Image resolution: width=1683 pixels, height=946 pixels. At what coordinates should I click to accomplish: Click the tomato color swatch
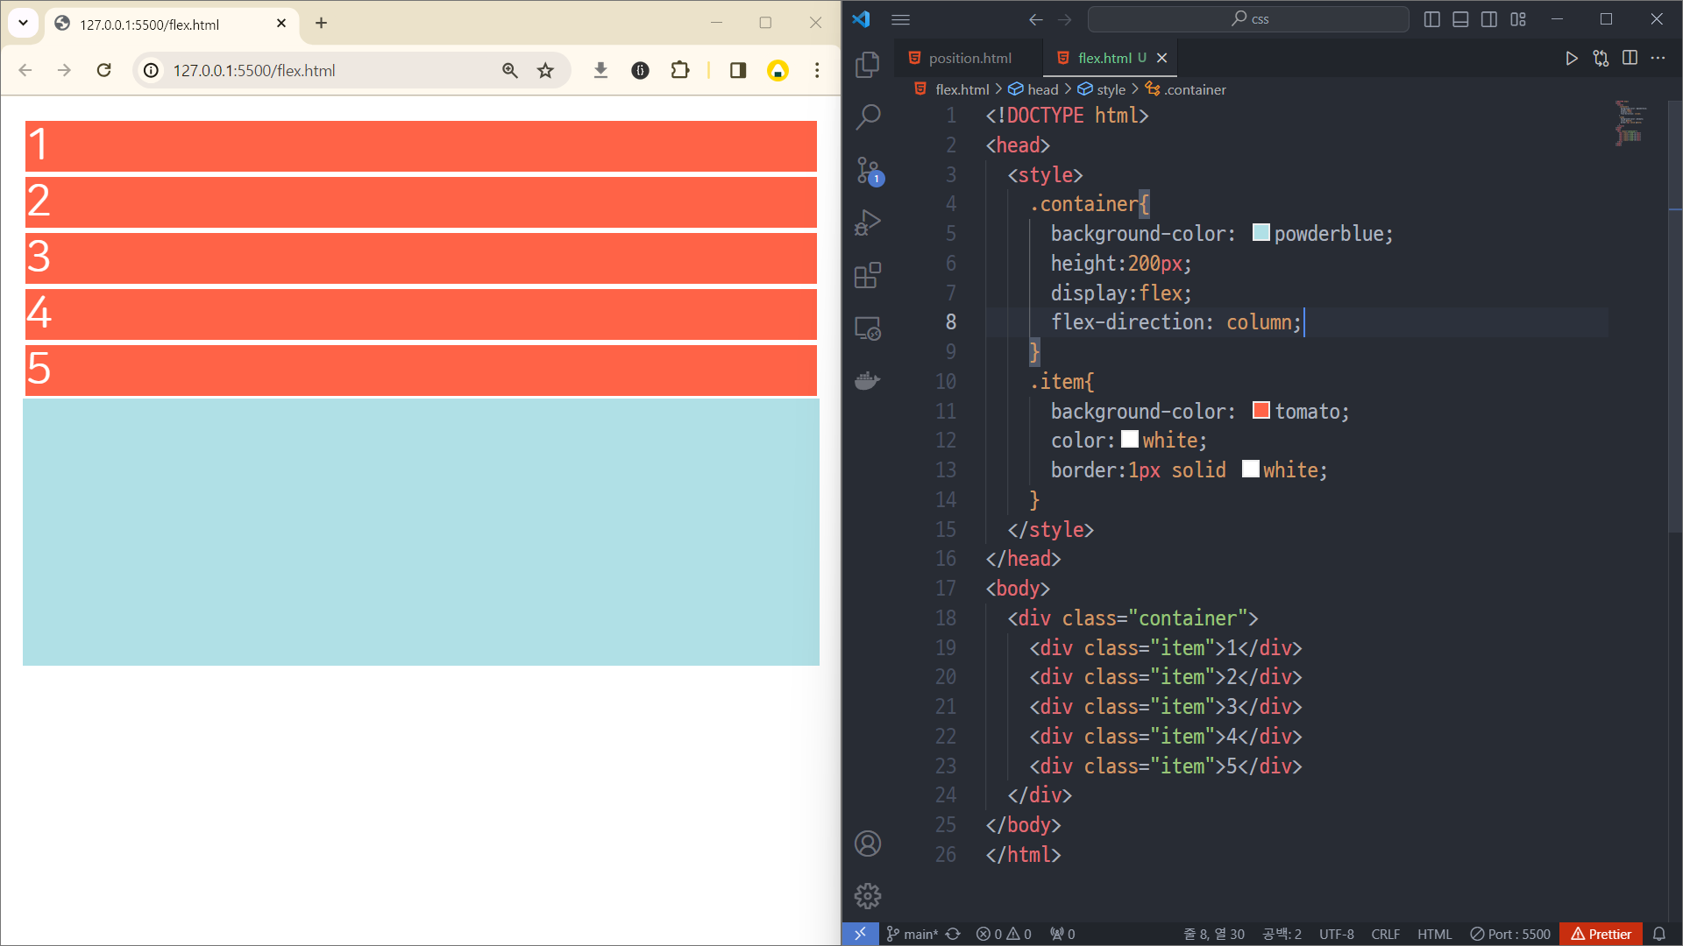pos(1260,410)
